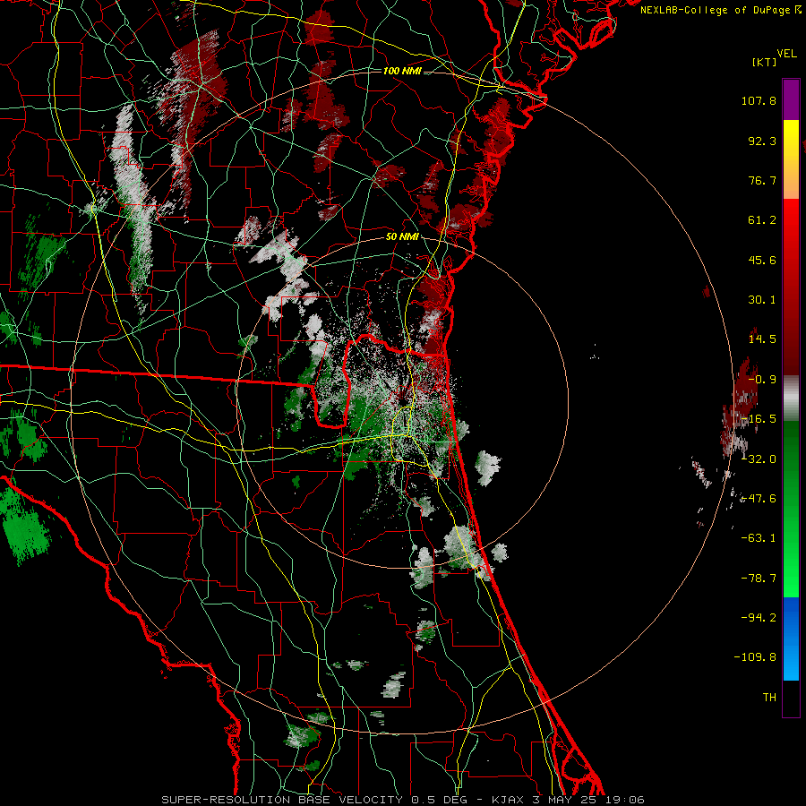Click the -63.1 value on velocity scale
The image size is (806, 806).
coord(759,538)
